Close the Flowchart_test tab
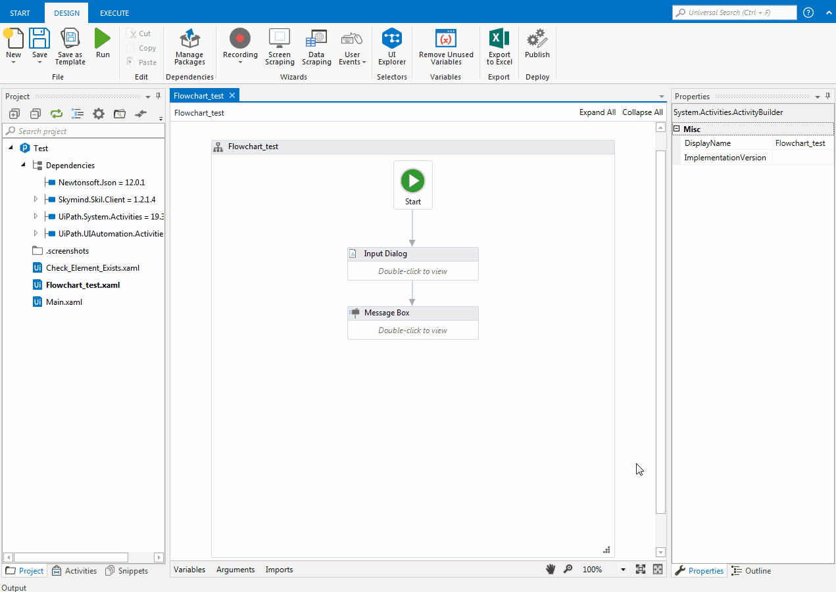Image resolution: width=836 pixels, height=592 pixels. [x=232, y=95]
